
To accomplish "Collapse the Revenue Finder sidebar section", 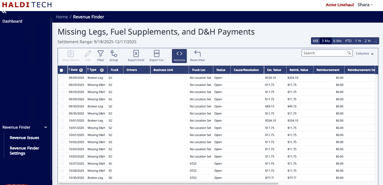I will (x=46, y=127).
